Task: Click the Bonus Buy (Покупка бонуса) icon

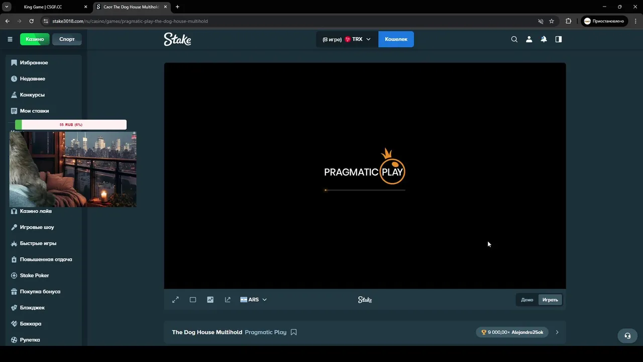Action: [14, 292]
